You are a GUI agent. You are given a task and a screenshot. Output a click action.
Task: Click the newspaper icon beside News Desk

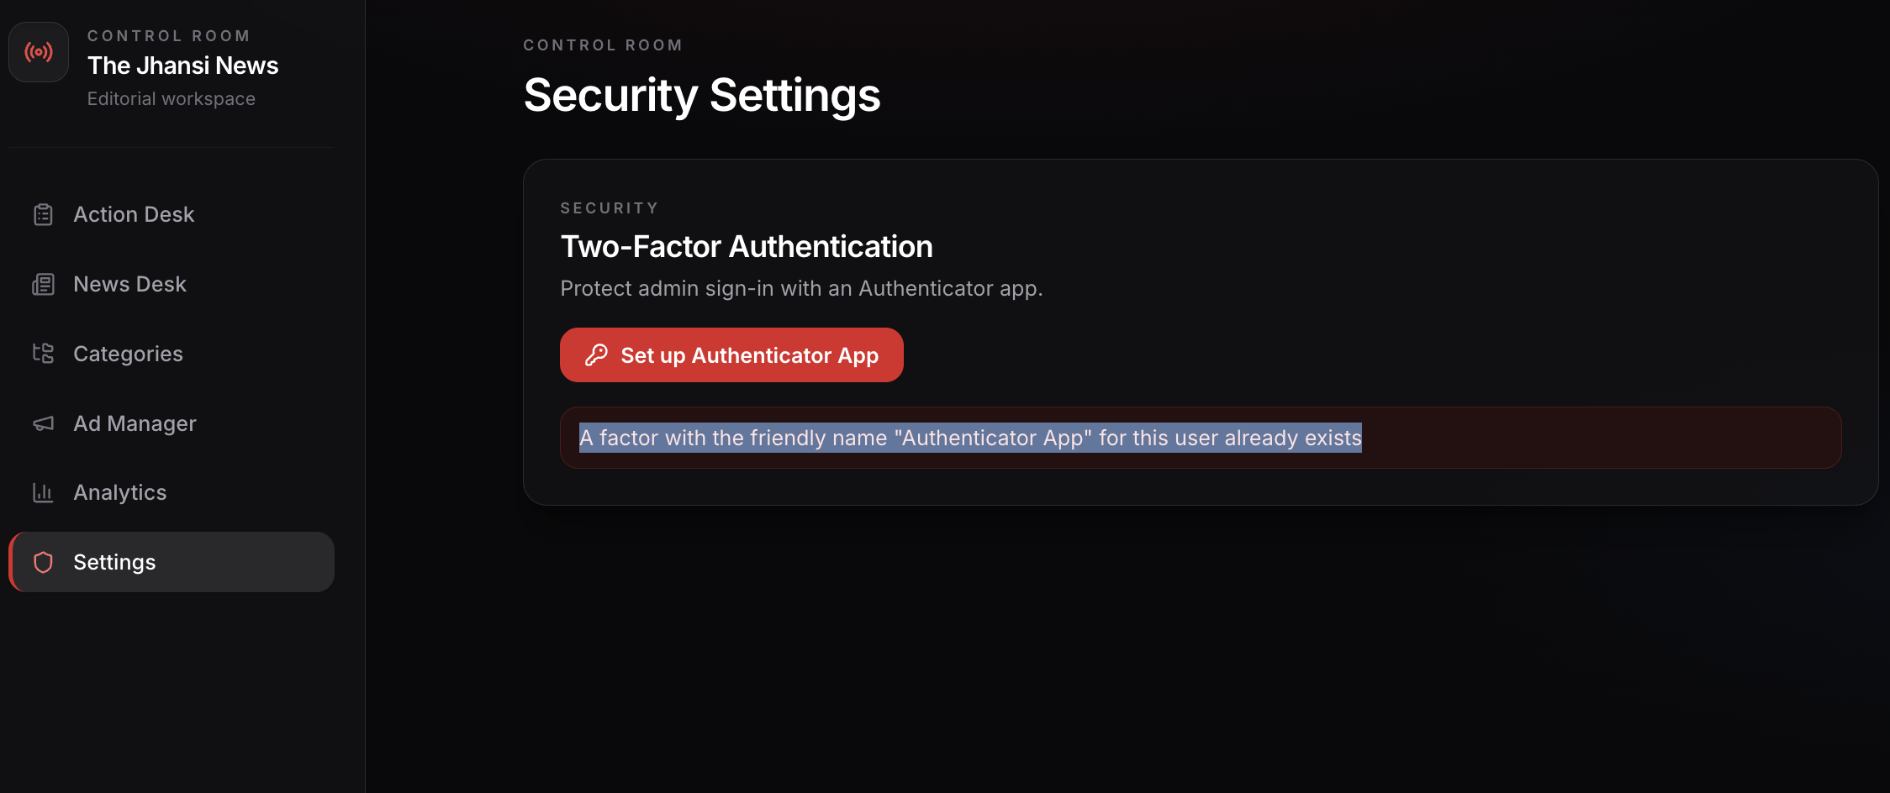point(43,285)
